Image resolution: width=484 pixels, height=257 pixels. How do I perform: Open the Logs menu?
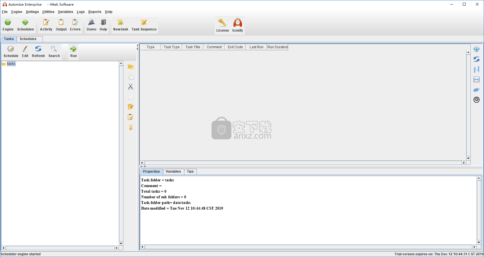(x=81, y=12)
